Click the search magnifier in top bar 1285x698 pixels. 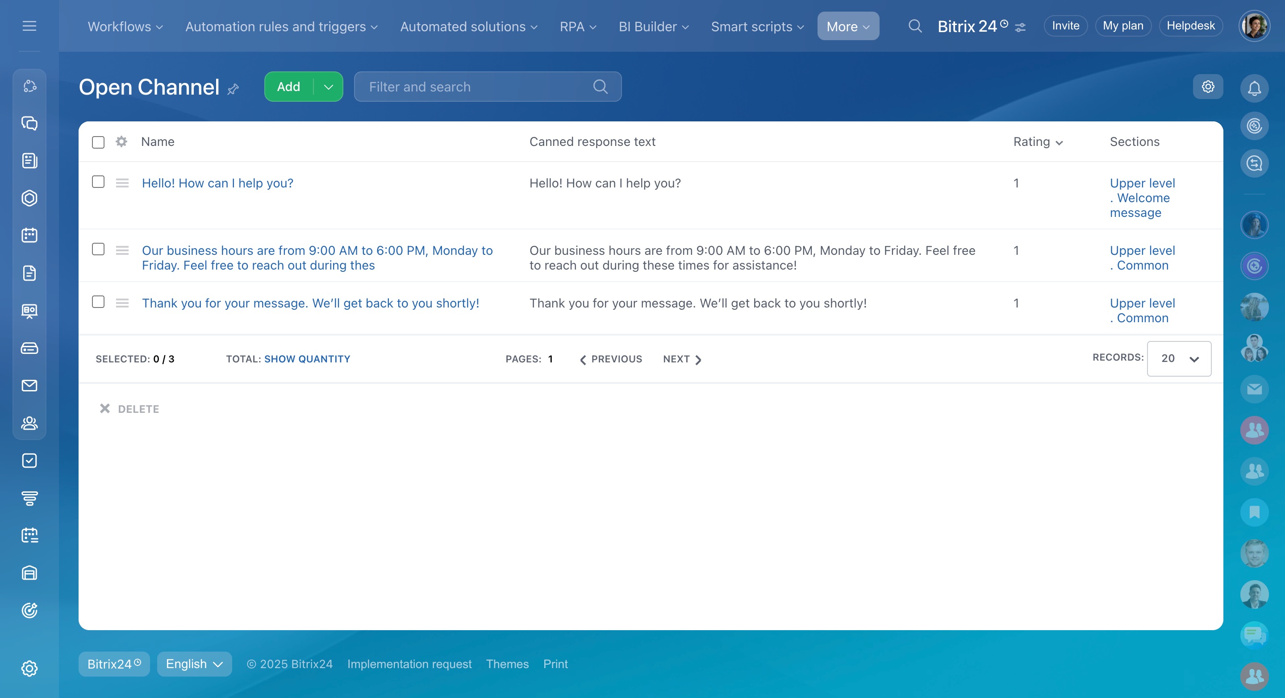point(914,26)
